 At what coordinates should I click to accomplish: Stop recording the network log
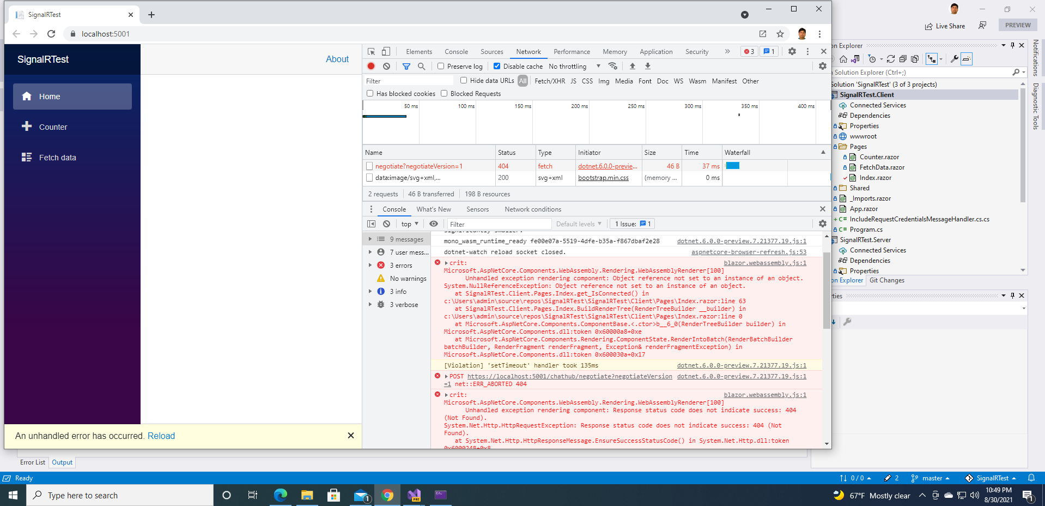371,66
